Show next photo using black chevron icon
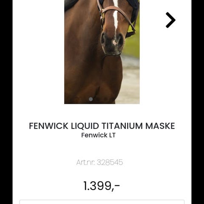 tap(170, 20)
